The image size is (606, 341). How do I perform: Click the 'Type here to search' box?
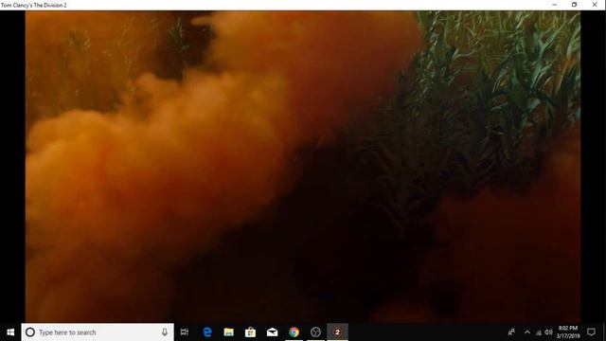coord(98,332)
